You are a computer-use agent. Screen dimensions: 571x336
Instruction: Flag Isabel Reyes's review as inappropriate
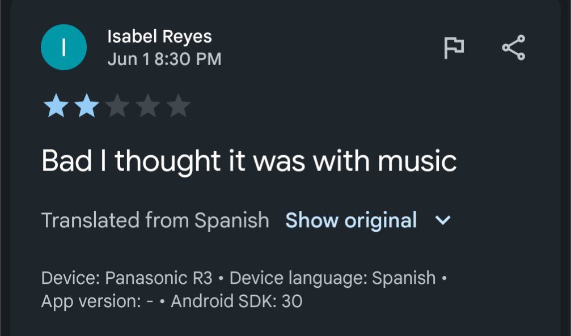point(454,48)
